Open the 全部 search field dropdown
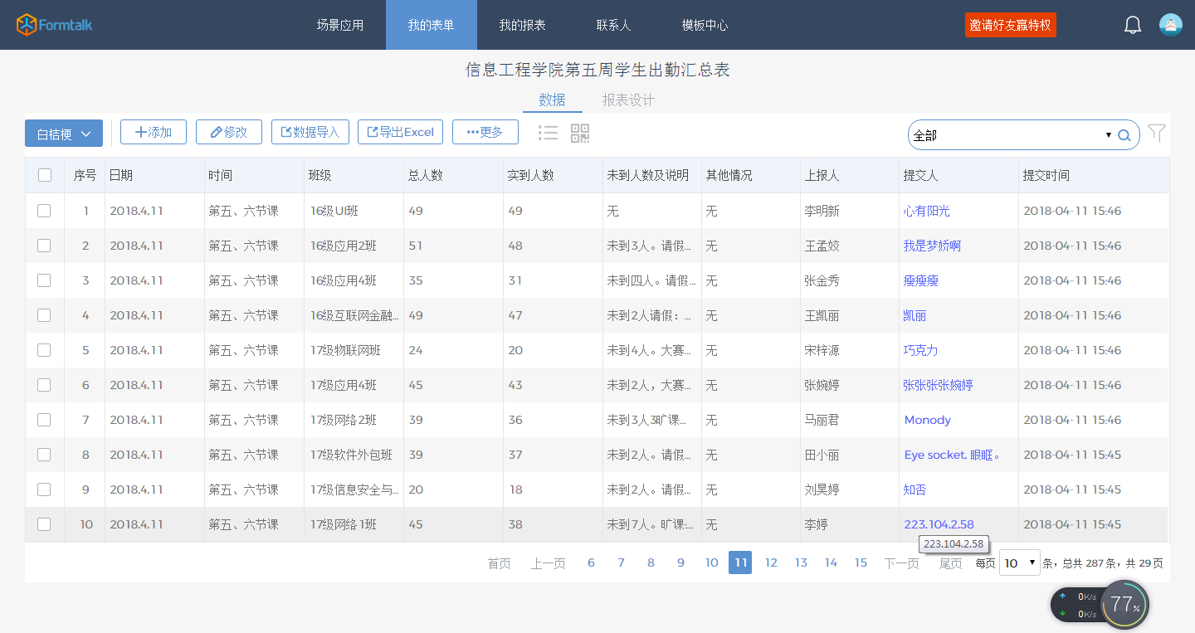Image resolution: width=1195 pixels, height=633 pixels. tap(1108, 135)
